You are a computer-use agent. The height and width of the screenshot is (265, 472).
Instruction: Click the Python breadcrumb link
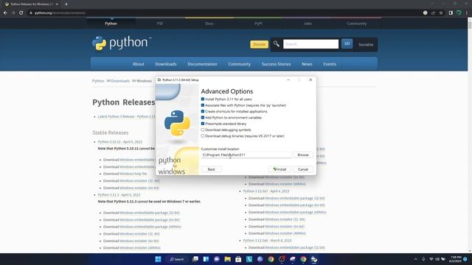click(98, 81)
